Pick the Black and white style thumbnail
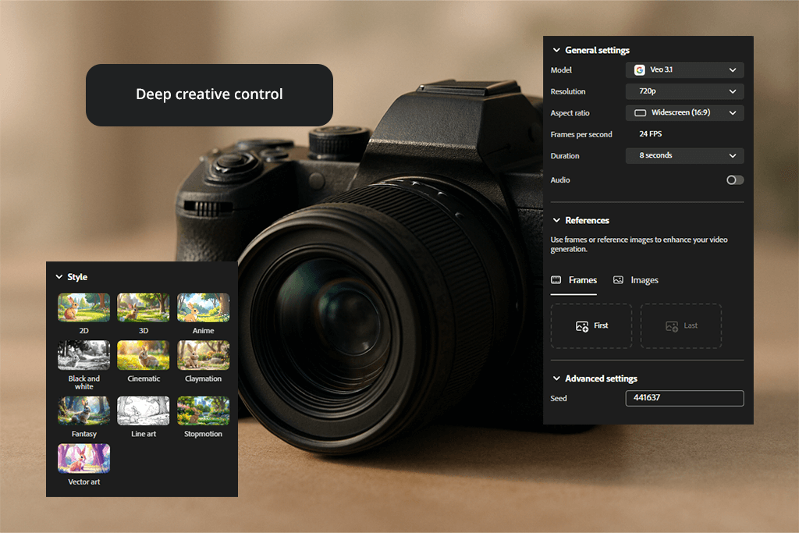Viewport: 799px width, 533px height. (83, 355)
